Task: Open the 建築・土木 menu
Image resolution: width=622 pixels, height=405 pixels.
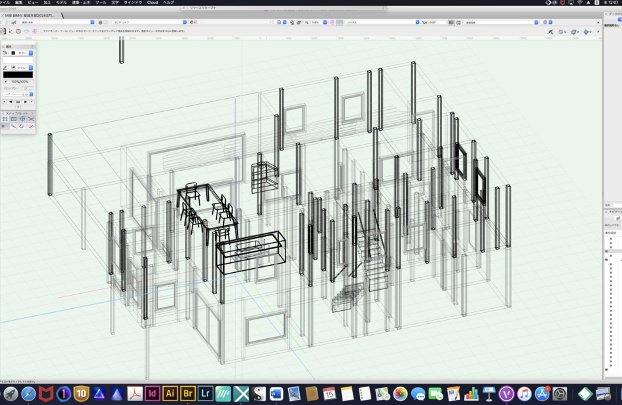Action: (x=80, y=3)
